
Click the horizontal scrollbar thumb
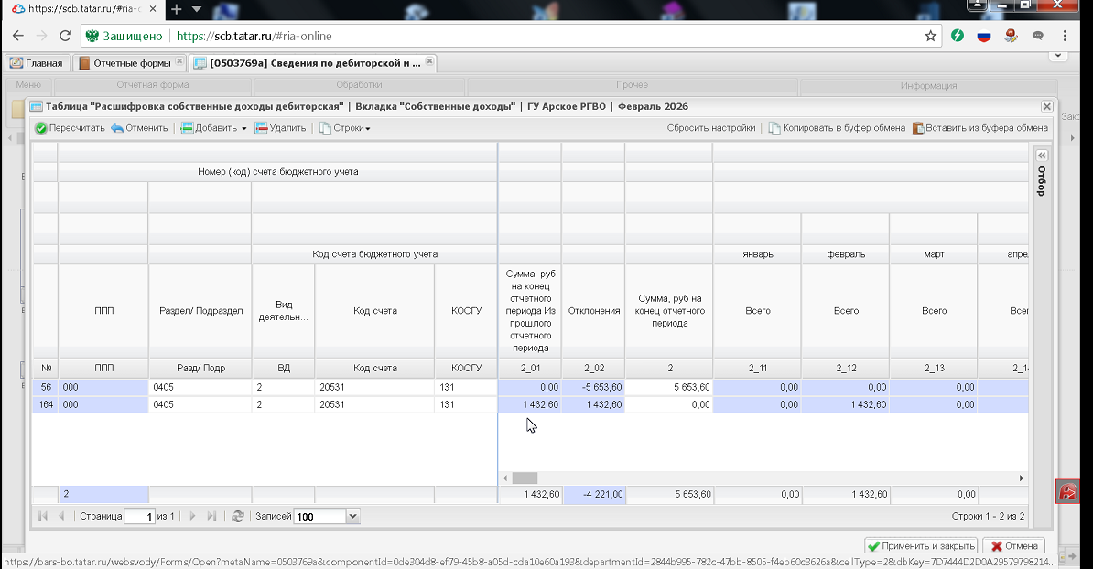click(x=525, y=478)
